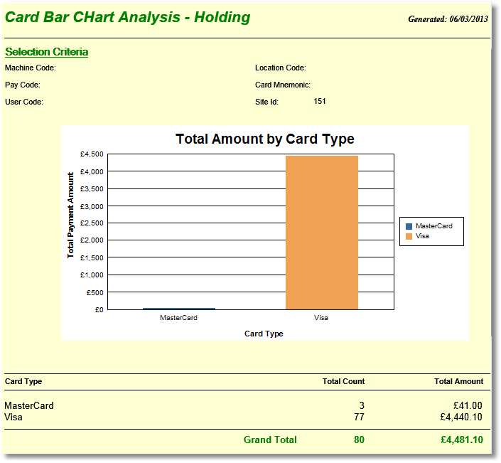Select the MasterCard row in the table
Screen dimensions: 501x463
coord(29,406)
